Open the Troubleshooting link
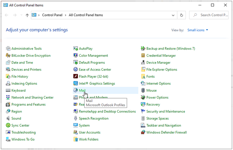Screen dimensions: 233x150 coord(24,132)
